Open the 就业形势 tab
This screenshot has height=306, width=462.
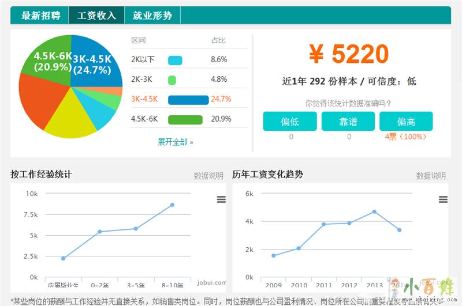pos(152,16)
